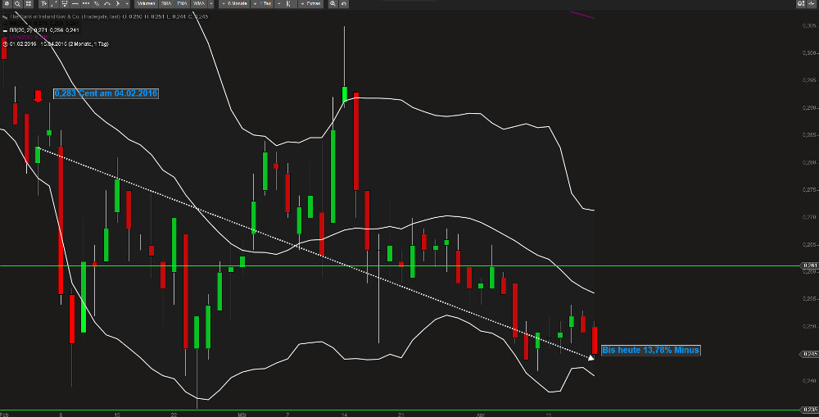Viewport: 819px width, 417px height.
Task: Open the Extras menu
Action: coord(310,4)
